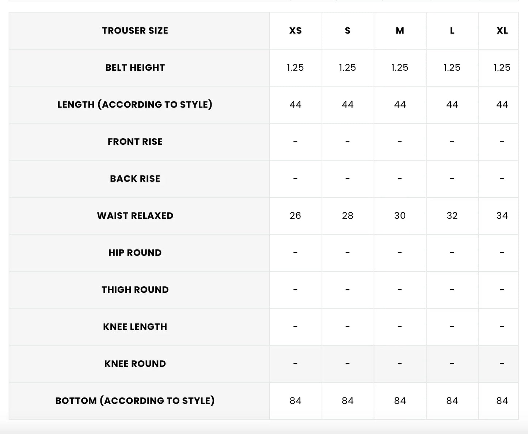
Task: Select the L size column header
Action: click(452, 31)
